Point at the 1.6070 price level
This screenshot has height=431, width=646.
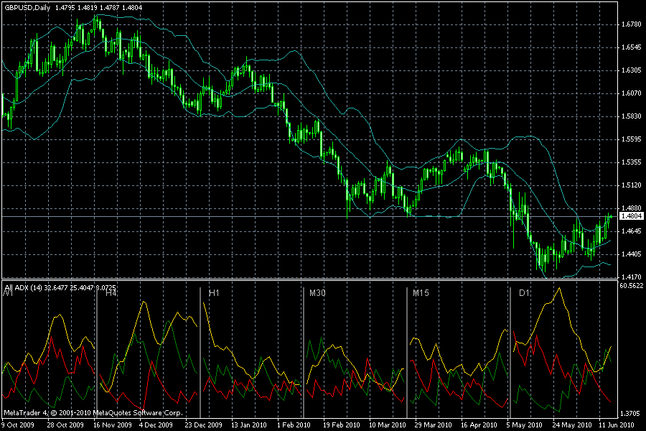point(632,93)
